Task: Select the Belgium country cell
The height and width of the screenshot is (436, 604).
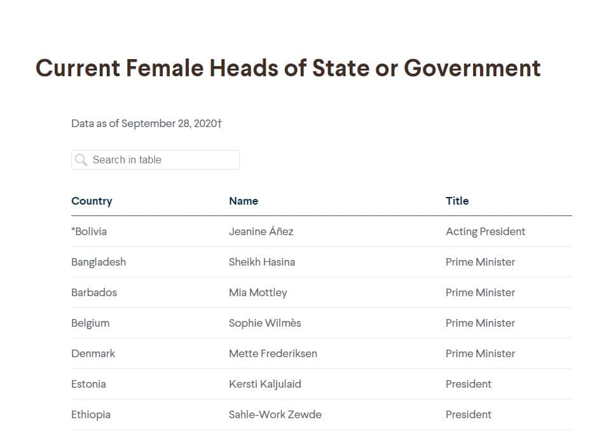Action: (90, 323)
